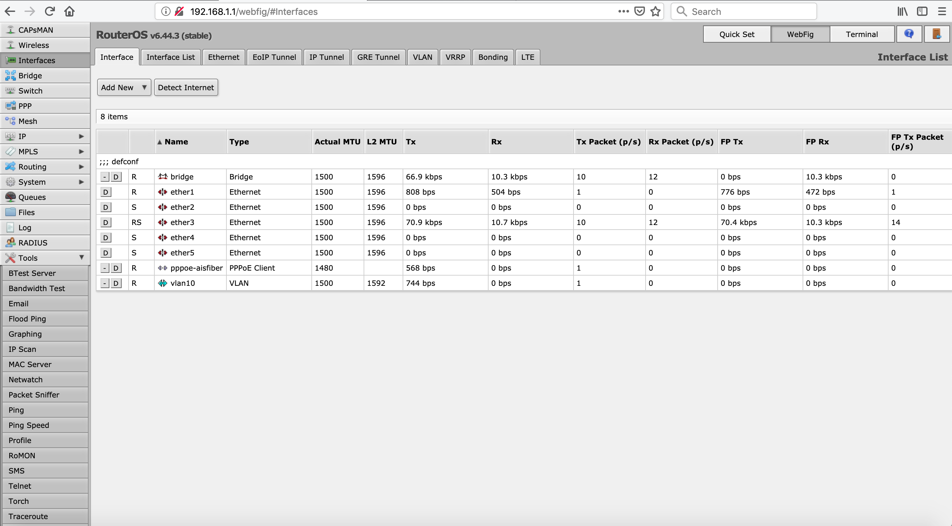Image resolution: width=952 pixels, height=526 pixels.
Task: Click the RADIUS icon in sidebar
Action: pos(10,242)
